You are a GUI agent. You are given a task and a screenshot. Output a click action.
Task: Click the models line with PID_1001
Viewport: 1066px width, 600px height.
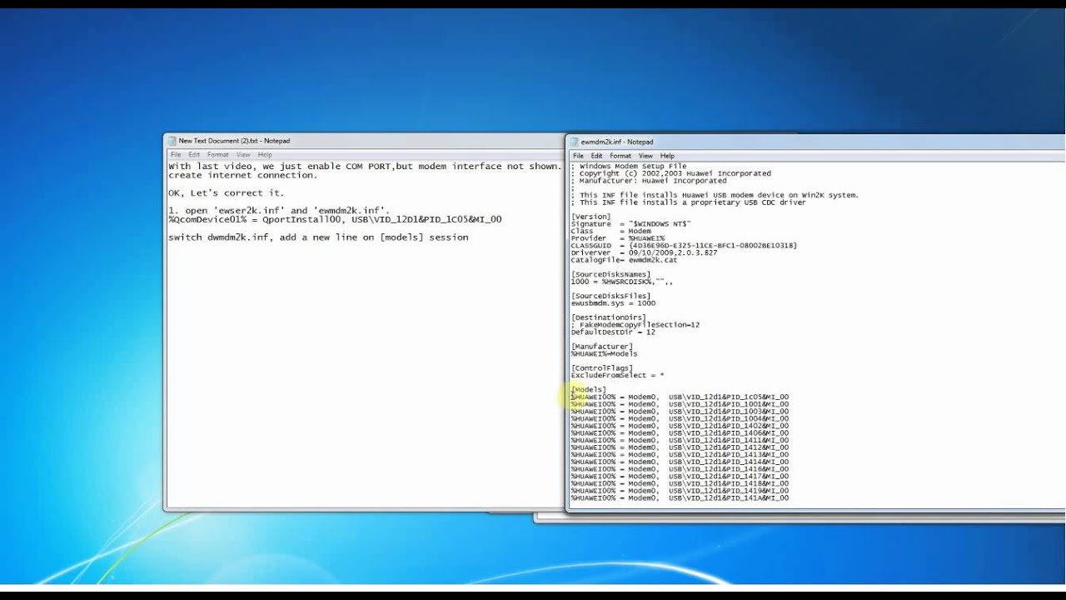pos(680,405)
